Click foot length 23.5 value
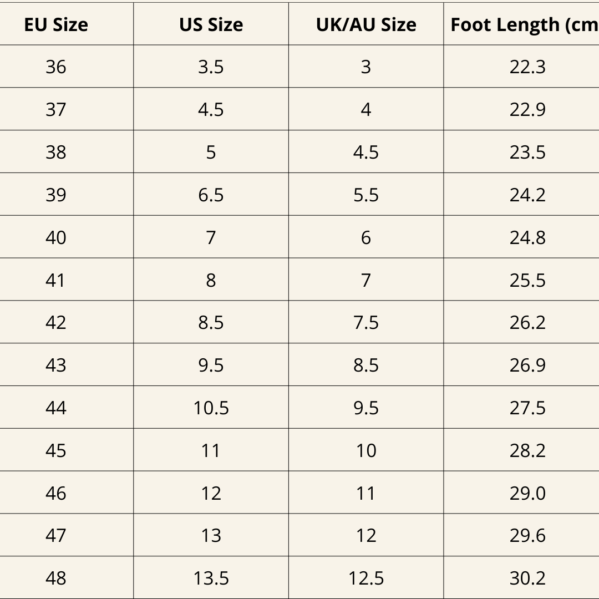The image size is (599, 599). coord(527,152)
